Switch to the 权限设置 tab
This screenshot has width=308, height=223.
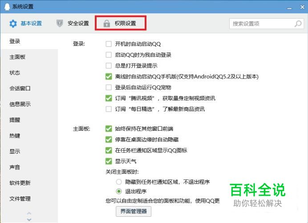[x=121, y=24]
